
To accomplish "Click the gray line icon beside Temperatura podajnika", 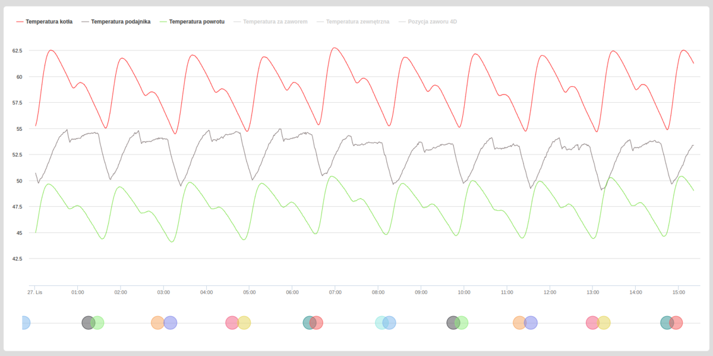I will coord(85,21).
